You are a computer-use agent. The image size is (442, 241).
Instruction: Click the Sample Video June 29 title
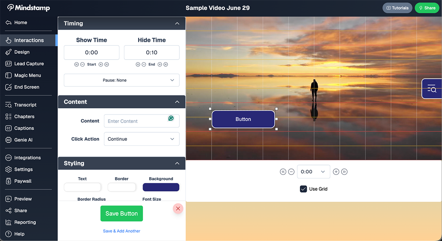218,8
